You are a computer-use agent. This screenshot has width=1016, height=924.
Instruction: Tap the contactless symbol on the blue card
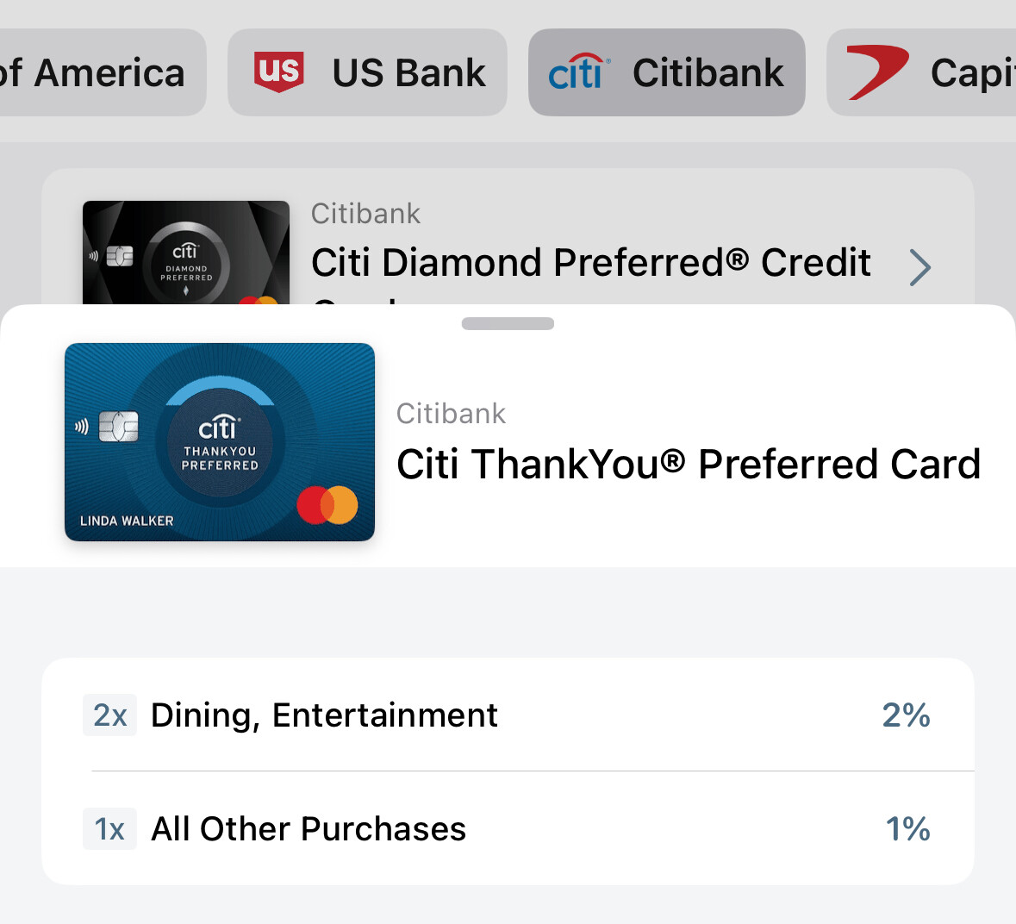pyautogui.click(x=82, y=426)
